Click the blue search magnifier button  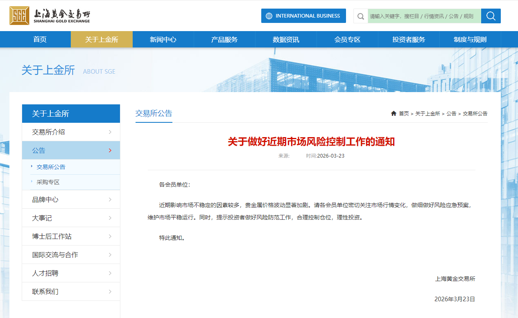tap(491, 16)
